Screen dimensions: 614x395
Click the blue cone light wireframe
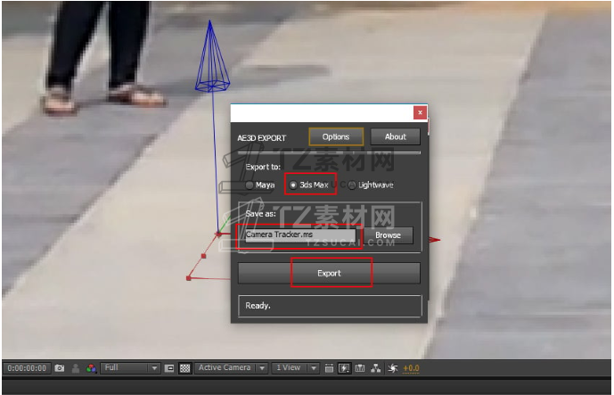(212, 56)
